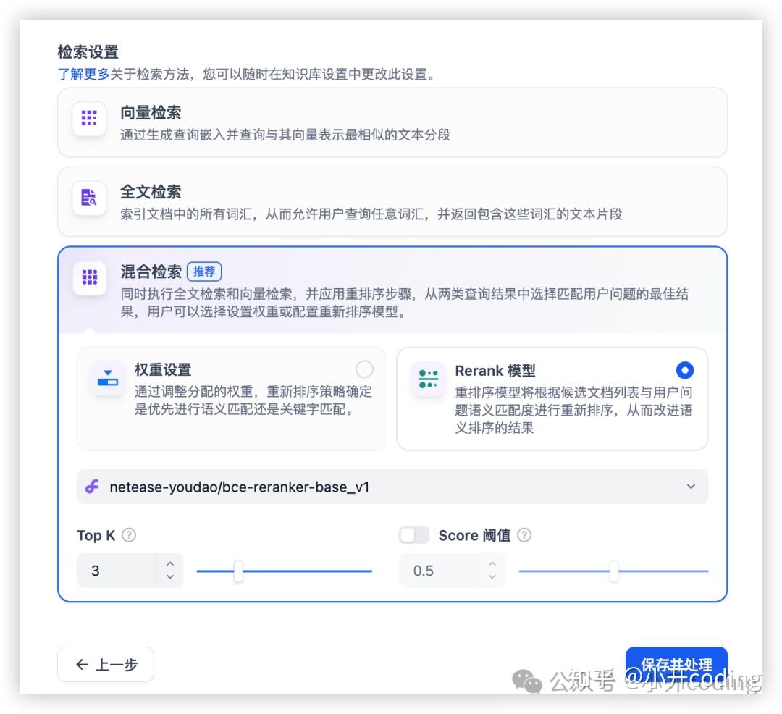
Task: Choose the 全文检索 retrieval option
Action: coord(392,201)
